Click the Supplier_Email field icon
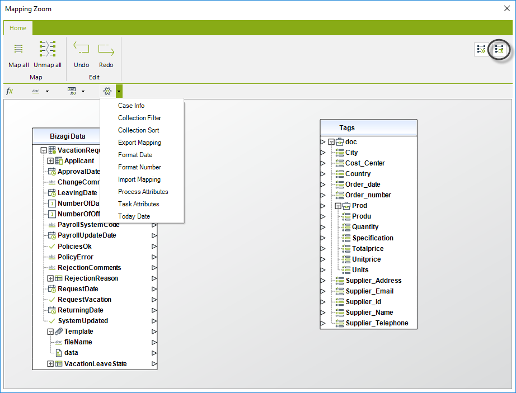This screenshot has width=516, height=393. (339, 291)
